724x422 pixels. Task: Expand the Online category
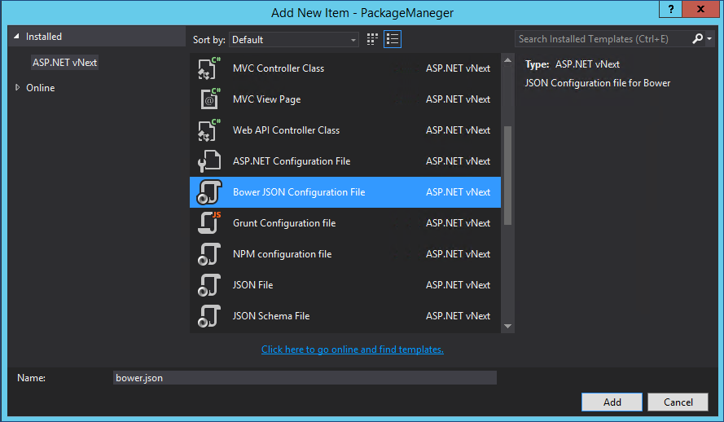click(x=18, y=87)
